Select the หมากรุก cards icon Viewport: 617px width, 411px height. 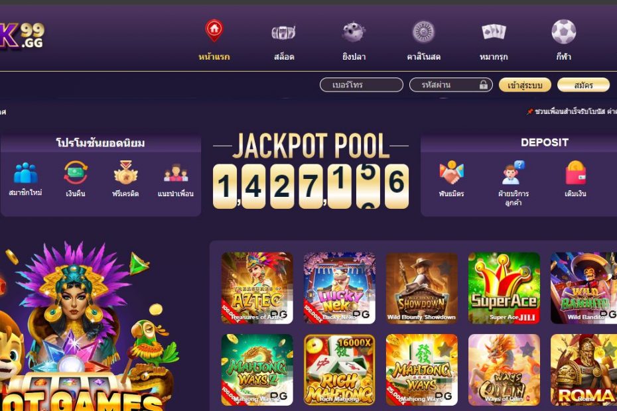pyautogui.click(x=494, y=31)
